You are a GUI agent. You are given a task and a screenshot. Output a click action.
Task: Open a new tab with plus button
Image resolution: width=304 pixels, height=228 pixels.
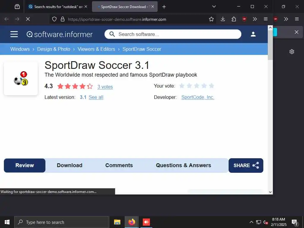pyautogui.click(x=164, y=7)
